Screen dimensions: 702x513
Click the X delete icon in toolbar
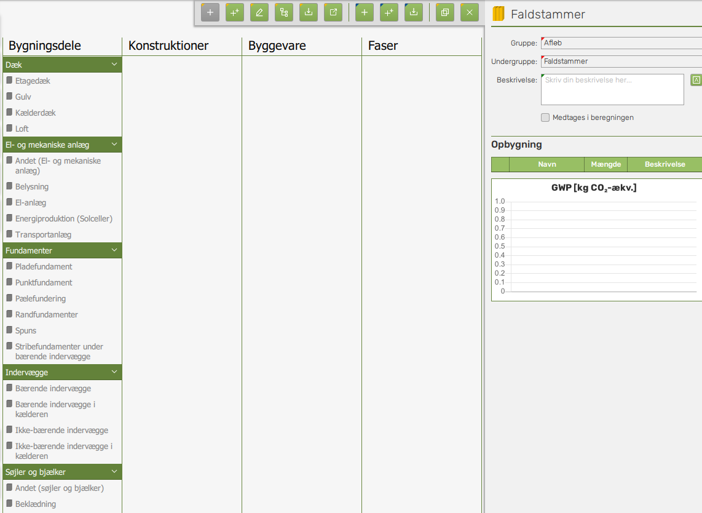coord(470,12)
